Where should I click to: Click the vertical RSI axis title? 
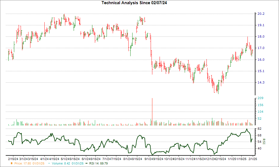click(264, 142)
